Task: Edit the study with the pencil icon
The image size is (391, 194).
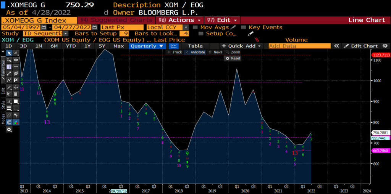Action: coord(250,34)
